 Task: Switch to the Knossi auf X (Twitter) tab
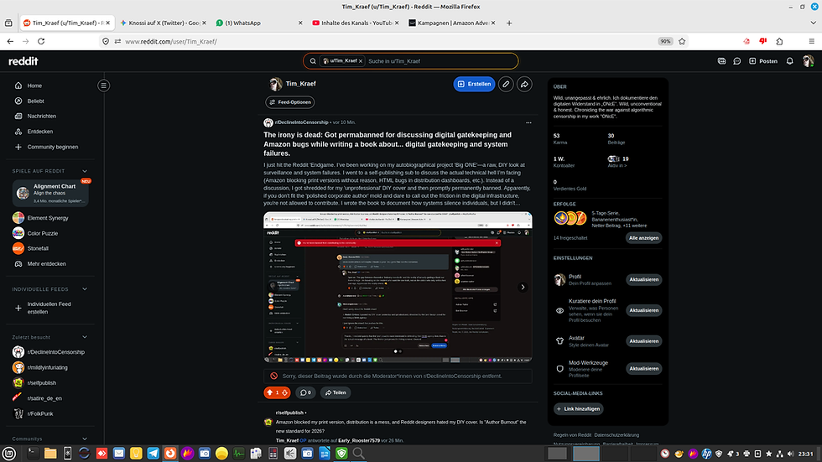[163, 23]
